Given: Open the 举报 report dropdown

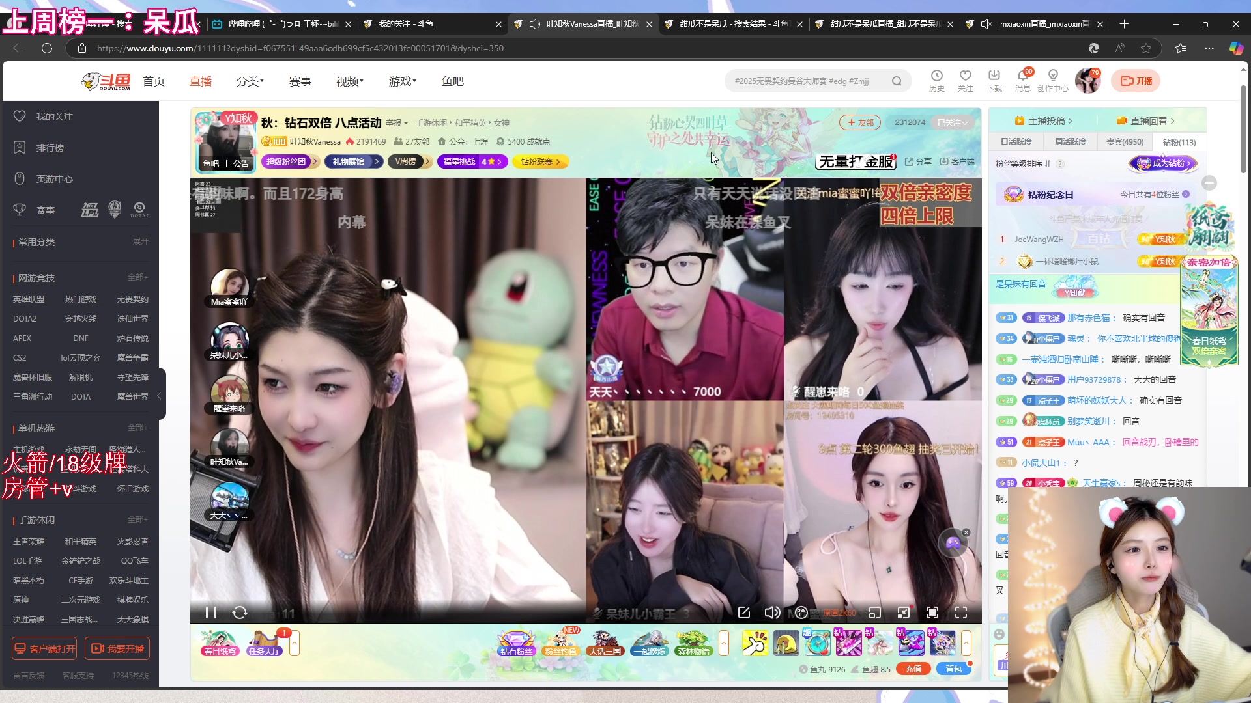Looking at the screenshot, I should 397,123.
